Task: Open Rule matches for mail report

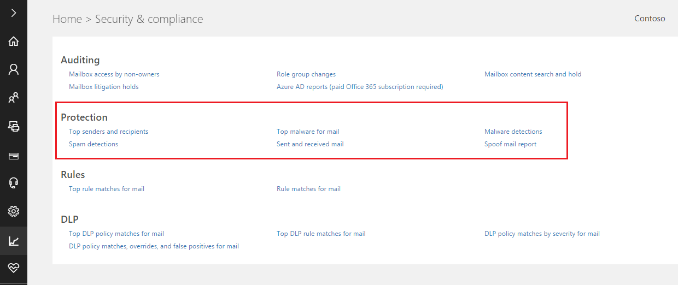Action: 308,189
